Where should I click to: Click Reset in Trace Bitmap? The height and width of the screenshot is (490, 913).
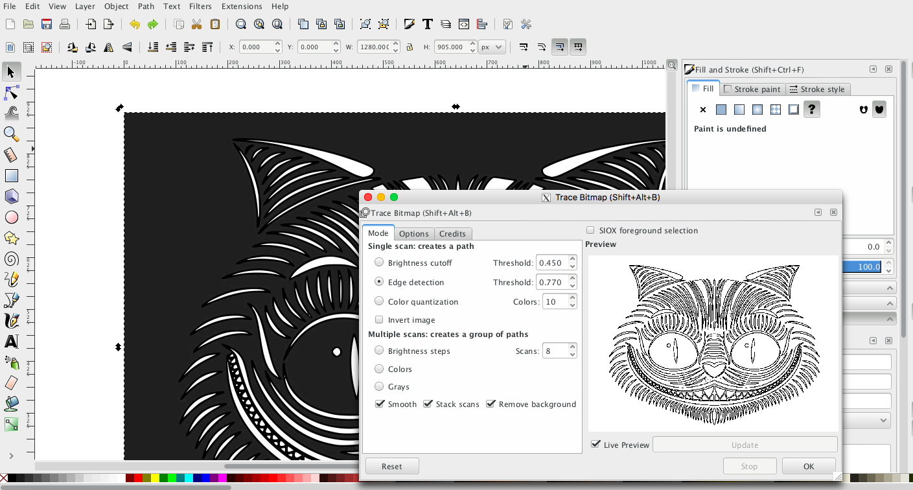coord(392,466)
